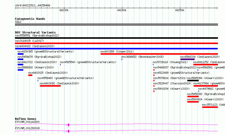
Task: Click nsv5900824 (Almarri2020) label
Action: click(205, 99)
